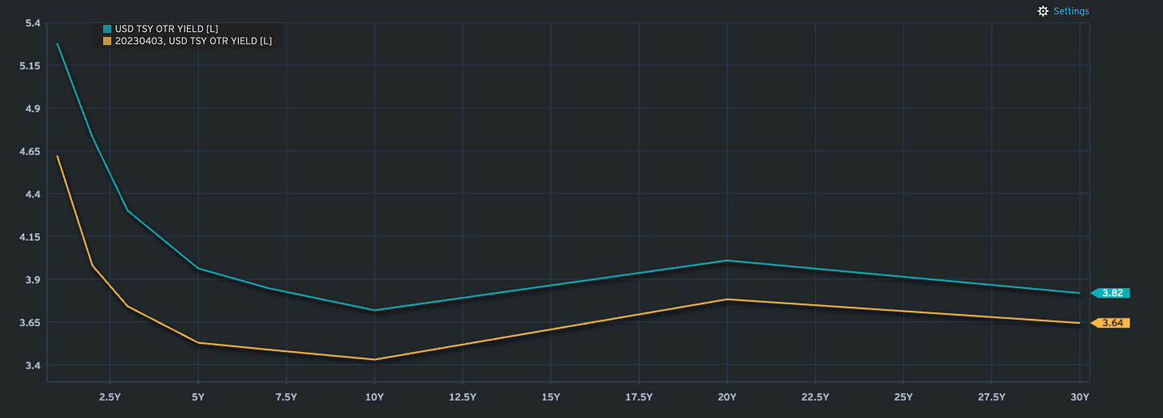
Task: Select legend entry 20230403, USD TSY OTR YIELD [L]
Action: (193, 41)
